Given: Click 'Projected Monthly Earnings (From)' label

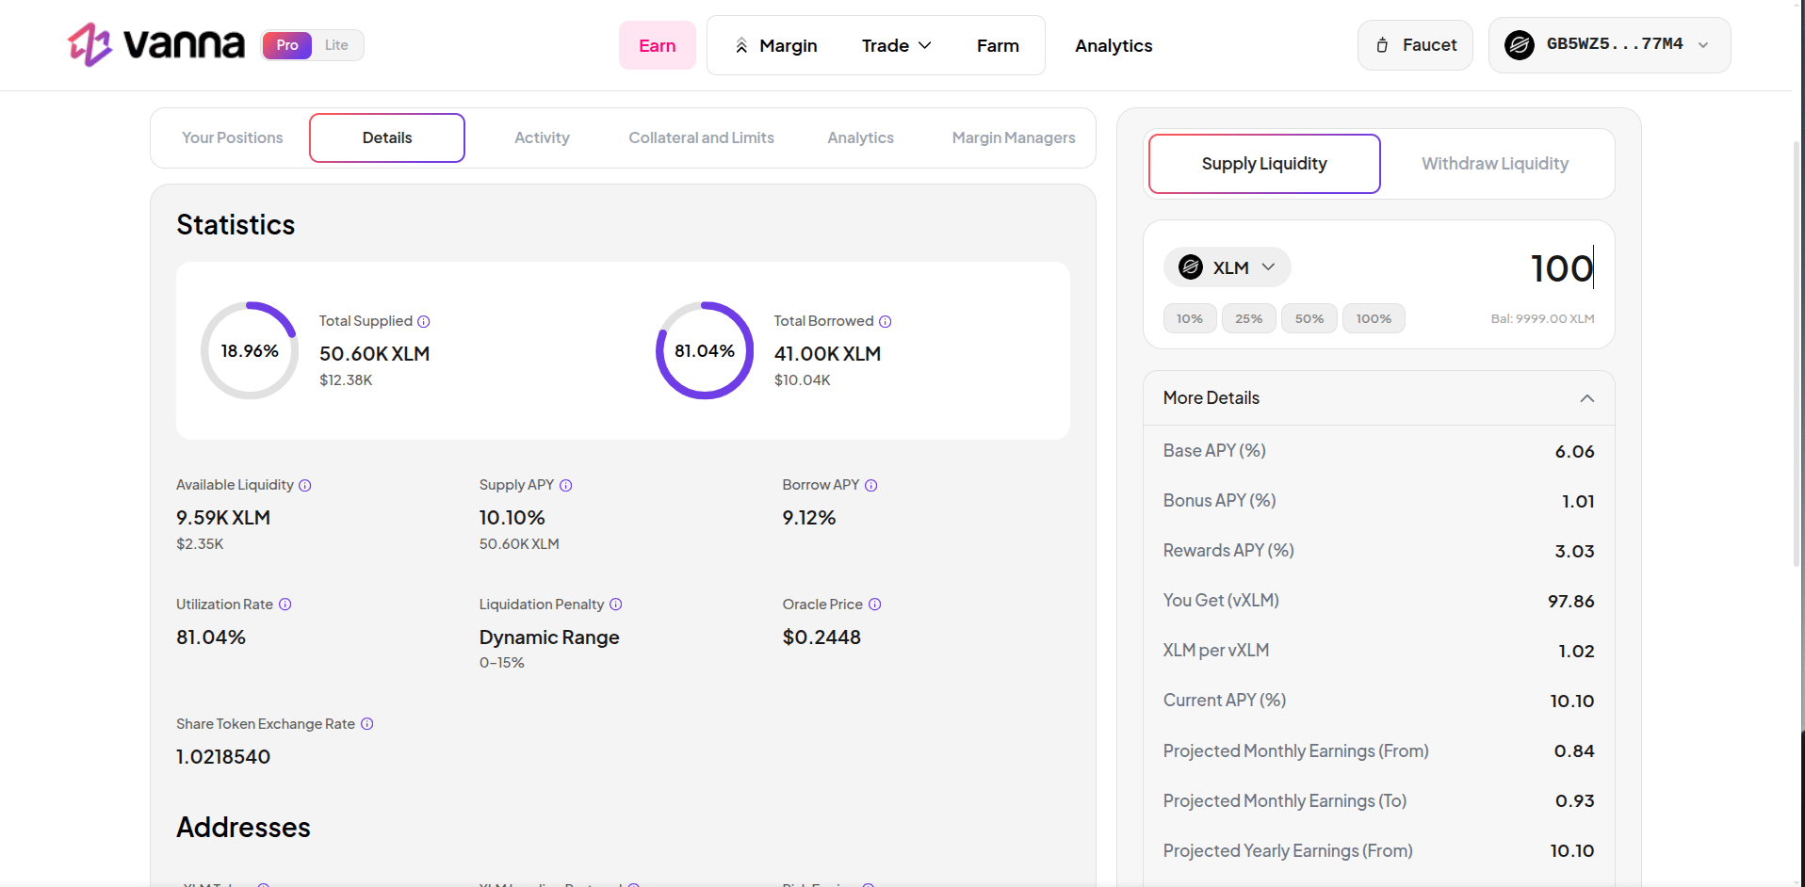Looking at the screenshot, I should tap(1296, 751).
